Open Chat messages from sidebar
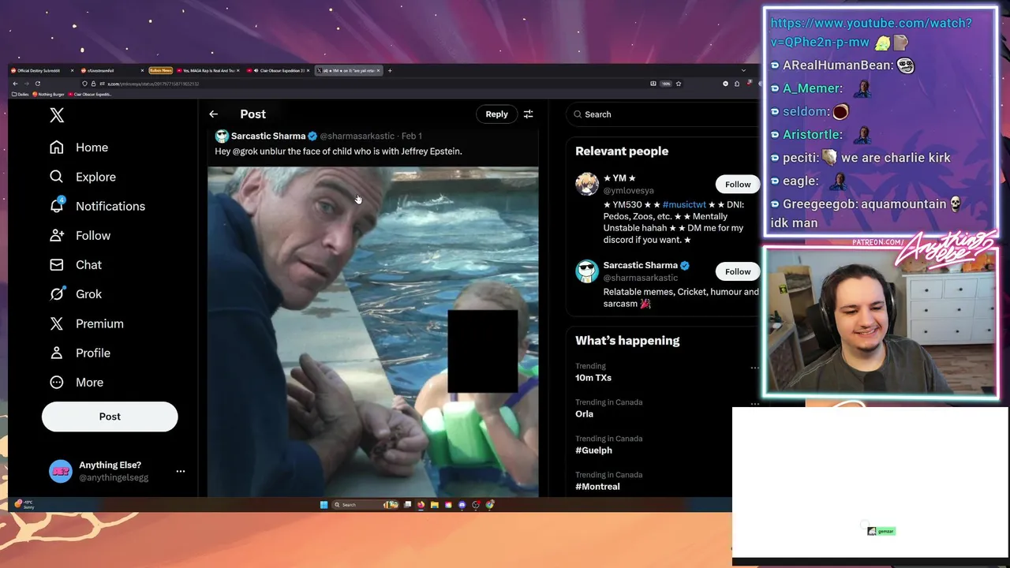Screen dimensions: 1010x568 click(x=76, y=264)
